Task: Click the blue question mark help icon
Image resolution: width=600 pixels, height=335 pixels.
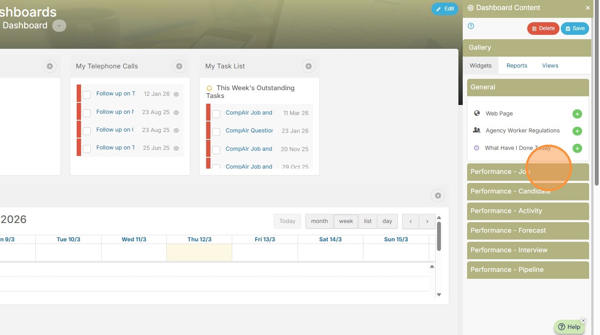Action: pyautogui.click(x=471, y=26)
